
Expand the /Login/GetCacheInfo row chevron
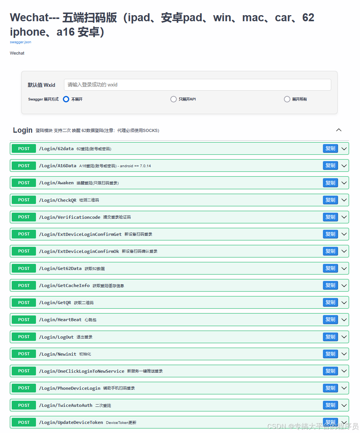344,286
